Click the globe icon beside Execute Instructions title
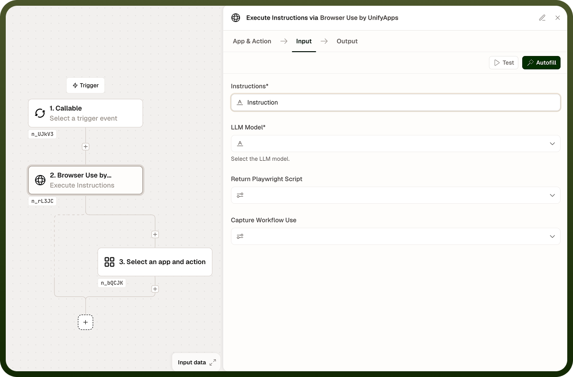 (x=236, y=18)
